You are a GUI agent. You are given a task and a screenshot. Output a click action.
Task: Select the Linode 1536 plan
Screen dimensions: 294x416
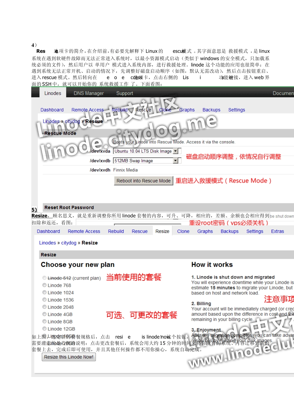pyautogui.click(x=45, y=300)
